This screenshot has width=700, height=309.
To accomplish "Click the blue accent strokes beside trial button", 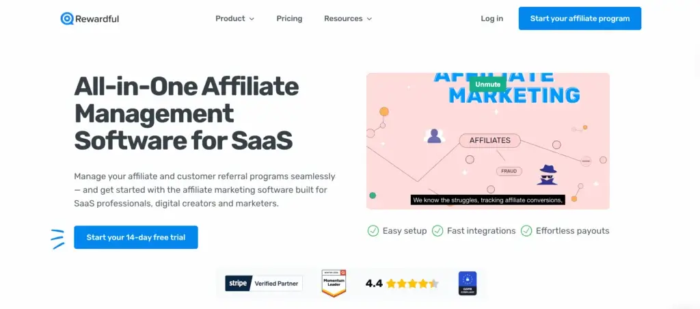I will [x=57, y=239].
